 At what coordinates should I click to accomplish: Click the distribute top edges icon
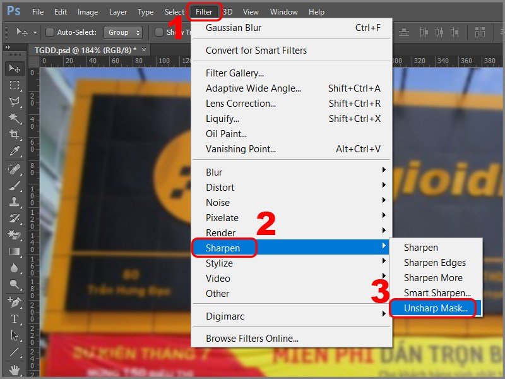[x=480, y=32]
